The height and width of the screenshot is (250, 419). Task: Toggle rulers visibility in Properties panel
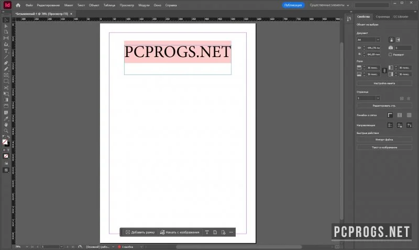click(390, 115)
